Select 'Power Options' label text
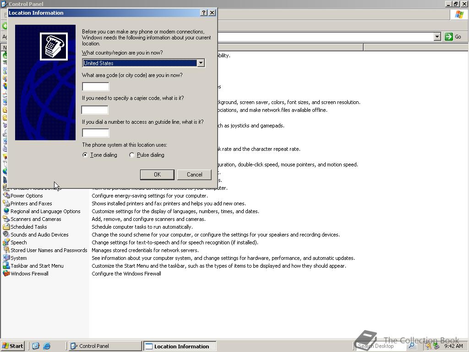Viewport: 469px width, 352px height. pyautogui.click(x=27, y=196)
